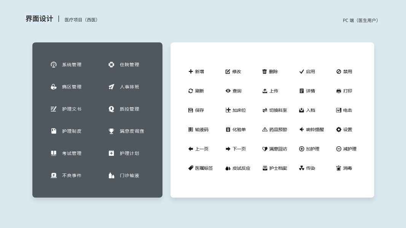Click the 启用 checkmark icon

tap(301, 71)
